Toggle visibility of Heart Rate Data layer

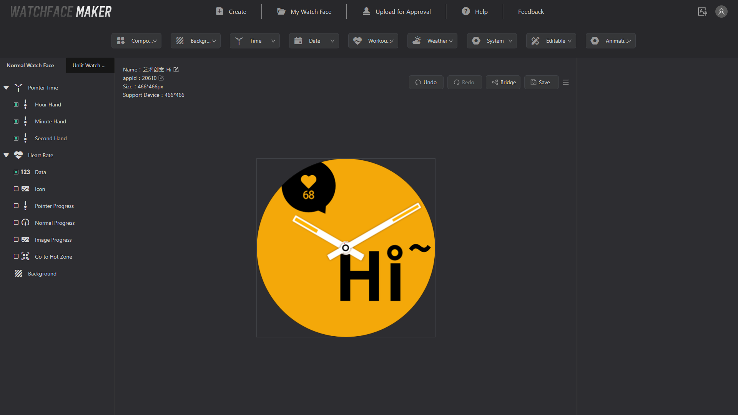pos(16,172)
